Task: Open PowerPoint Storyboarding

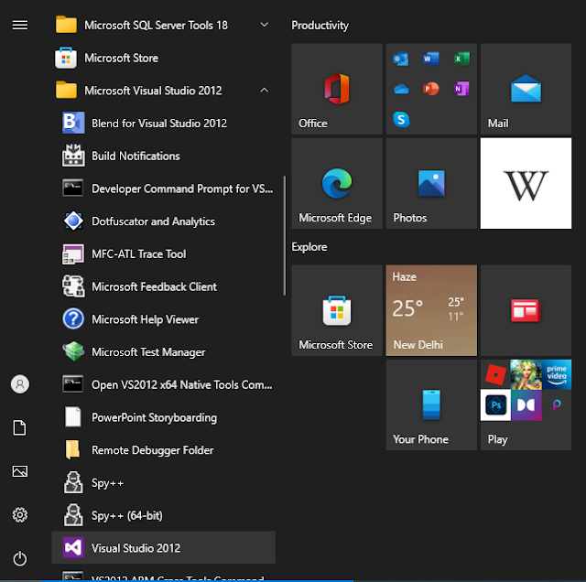Action: point(163,417)
